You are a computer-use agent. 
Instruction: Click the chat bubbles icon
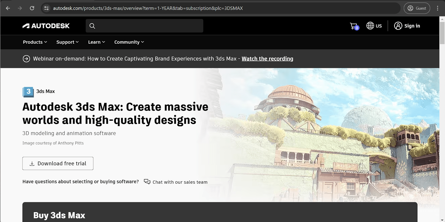(147, 182)
